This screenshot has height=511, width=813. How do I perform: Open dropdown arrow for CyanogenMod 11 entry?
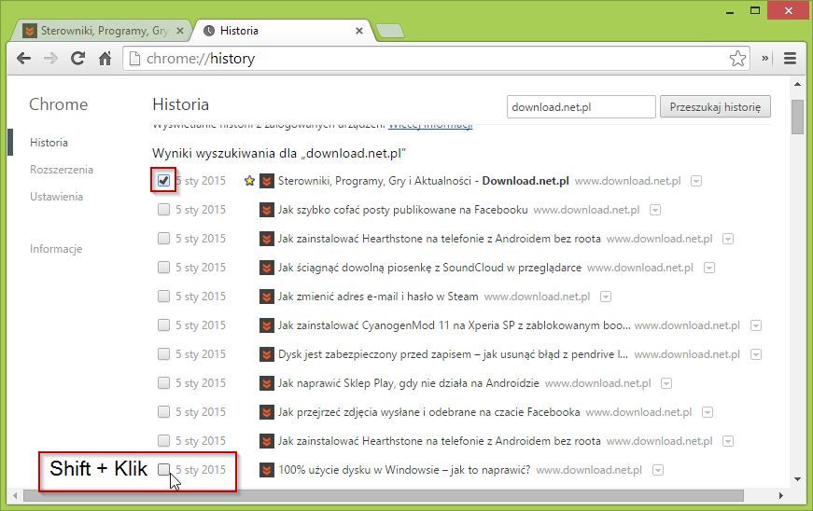756,325
